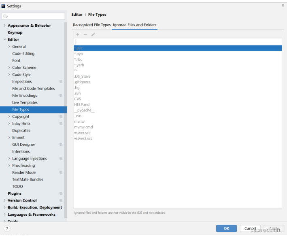Click the project-level icon beside Reader Mode
The image size is (287, 236).
(61, 173)
